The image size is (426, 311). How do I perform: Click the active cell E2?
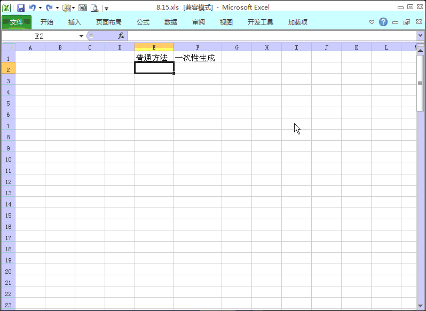(x=154, y=68)
